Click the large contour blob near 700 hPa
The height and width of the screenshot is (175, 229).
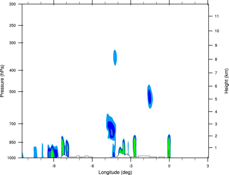111,127
